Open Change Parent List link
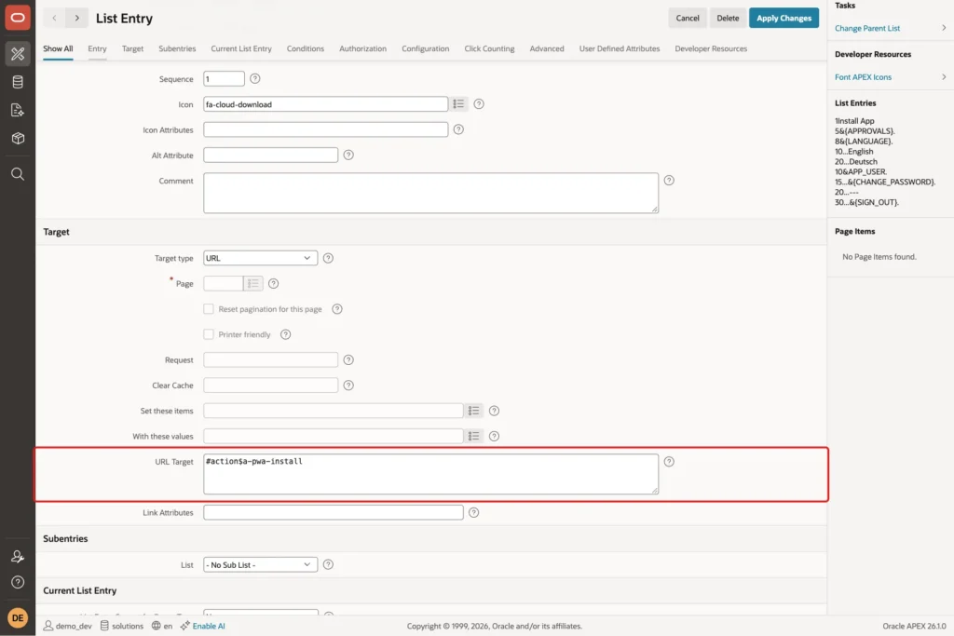 pos(867,28)
